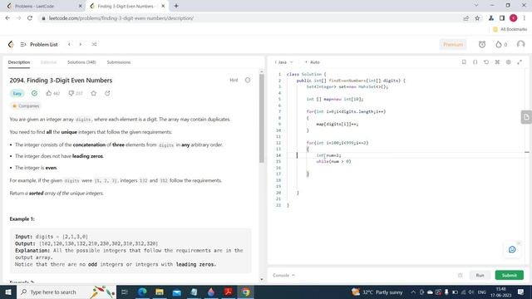
Task: Format code with the braces icon
Action: 475,62
